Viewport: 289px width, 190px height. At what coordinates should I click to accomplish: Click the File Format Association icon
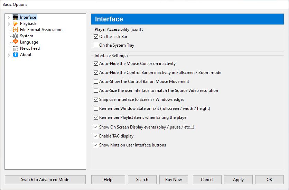coord(16,30)
